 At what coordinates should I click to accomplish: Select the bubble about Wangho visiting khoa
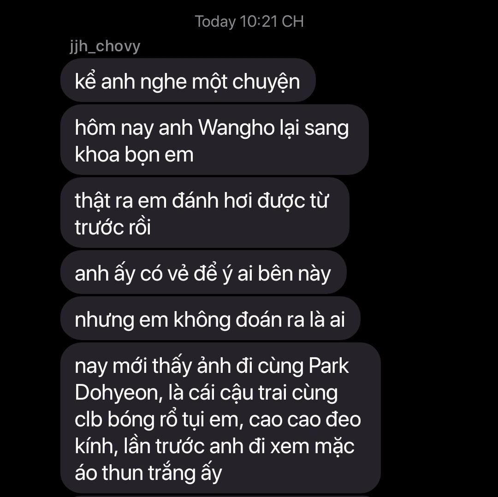click(x=214, y=140)
